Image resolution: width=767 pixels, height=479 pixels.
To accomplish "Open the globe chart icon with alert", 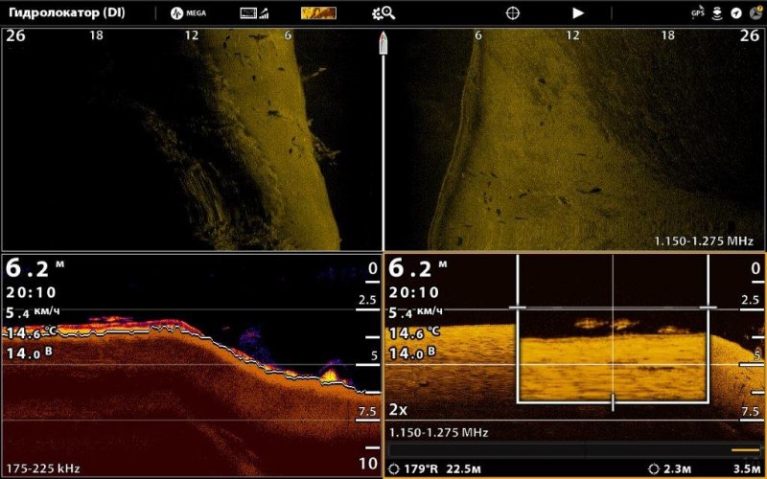I will [755, 13].
